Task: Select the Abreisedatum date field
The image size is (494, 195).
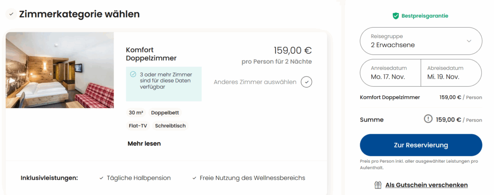Action: pyautogui.click(x=450, y=72)
